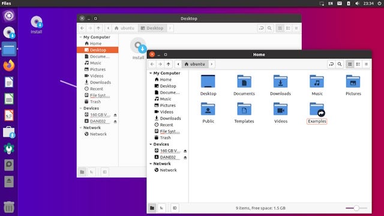Collapse Devices section in Home window
The height and width of the screenshot is (216, 384).
(x=151, y=144)
